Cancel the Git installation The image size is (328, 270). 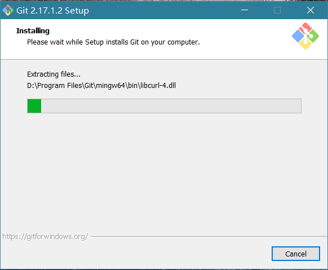pyautogui.click(x=296, y=254)
